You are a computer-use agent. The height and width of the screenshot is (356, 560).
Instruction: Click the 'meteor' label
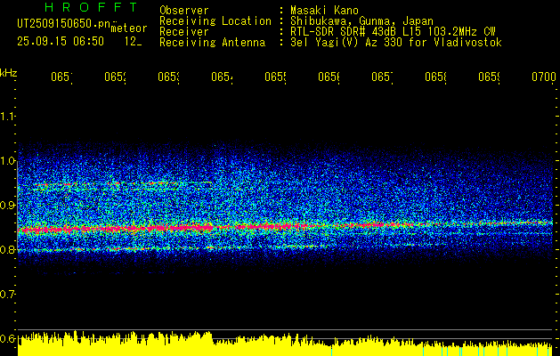click(x=129, y=28)
